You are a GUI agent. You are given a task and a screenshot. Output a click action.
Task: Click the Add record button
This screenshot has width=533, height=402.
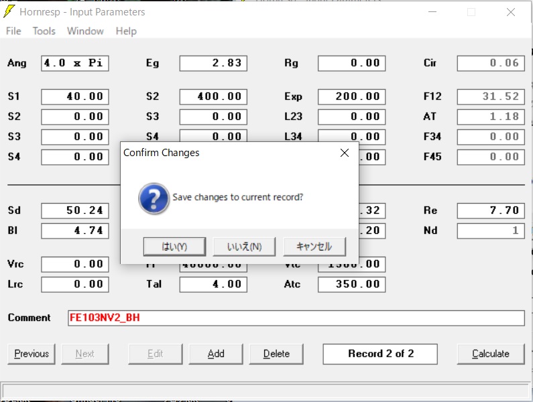[215, 354]
